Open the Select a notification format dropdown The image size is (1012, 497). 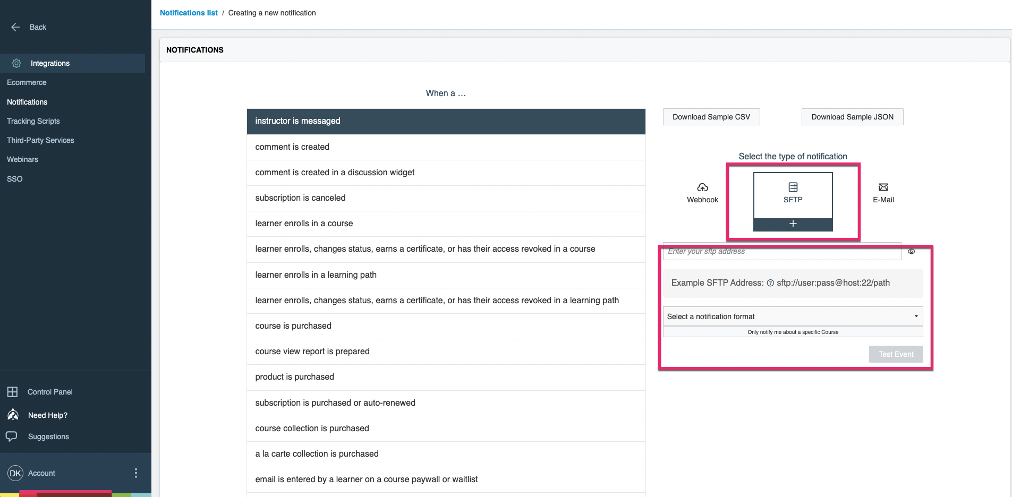click(792, 316)
